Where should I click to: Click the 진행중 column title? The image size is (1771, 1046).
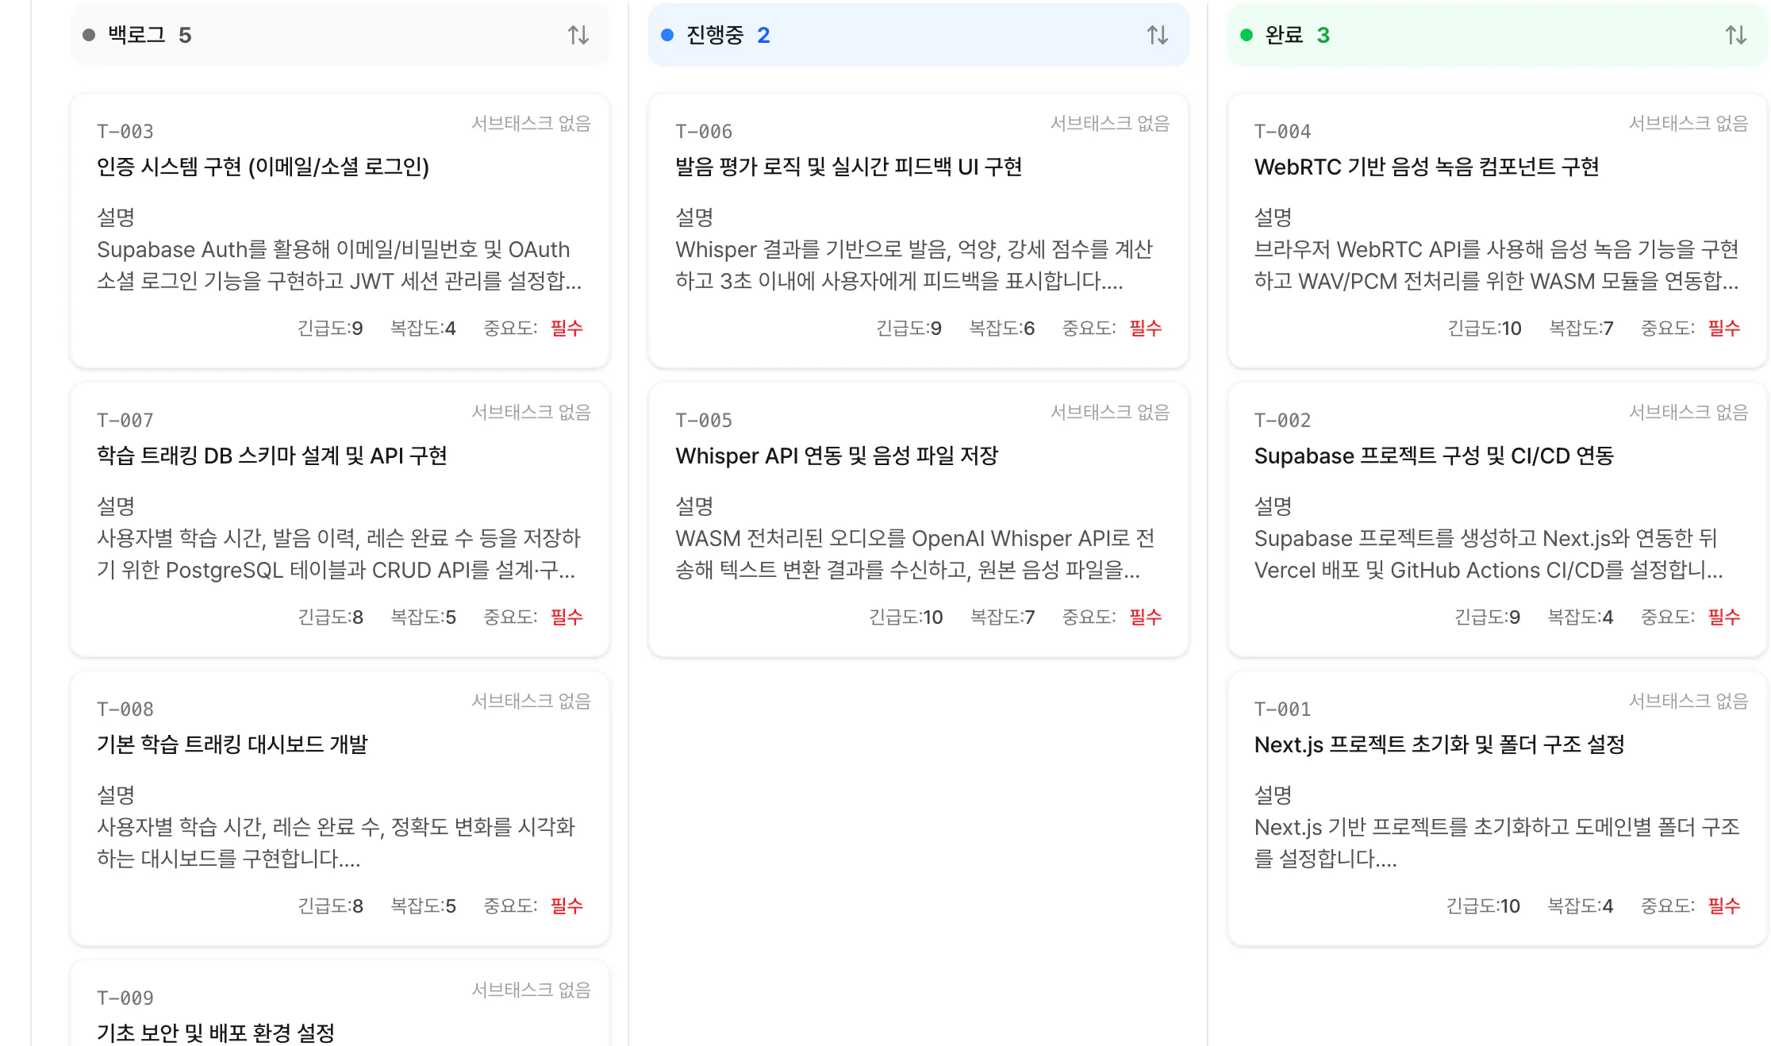coord(716,35)
